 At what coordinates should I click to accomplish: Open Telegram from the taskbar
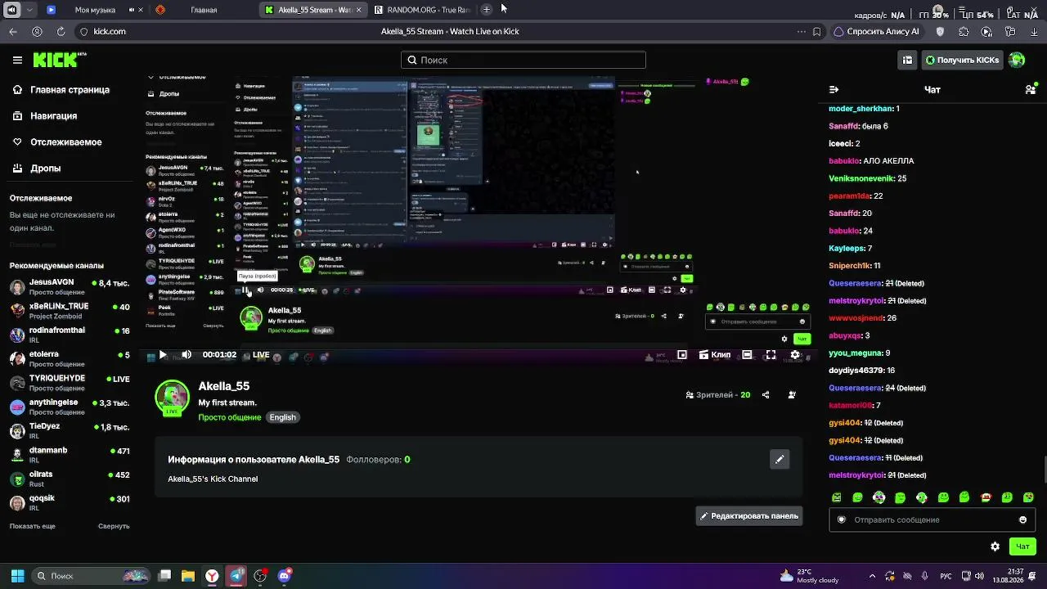pos(236,576)
